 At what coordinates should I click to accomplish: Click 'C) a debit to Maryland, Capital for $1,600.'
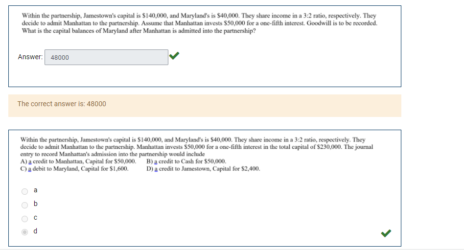coord(74,169)
